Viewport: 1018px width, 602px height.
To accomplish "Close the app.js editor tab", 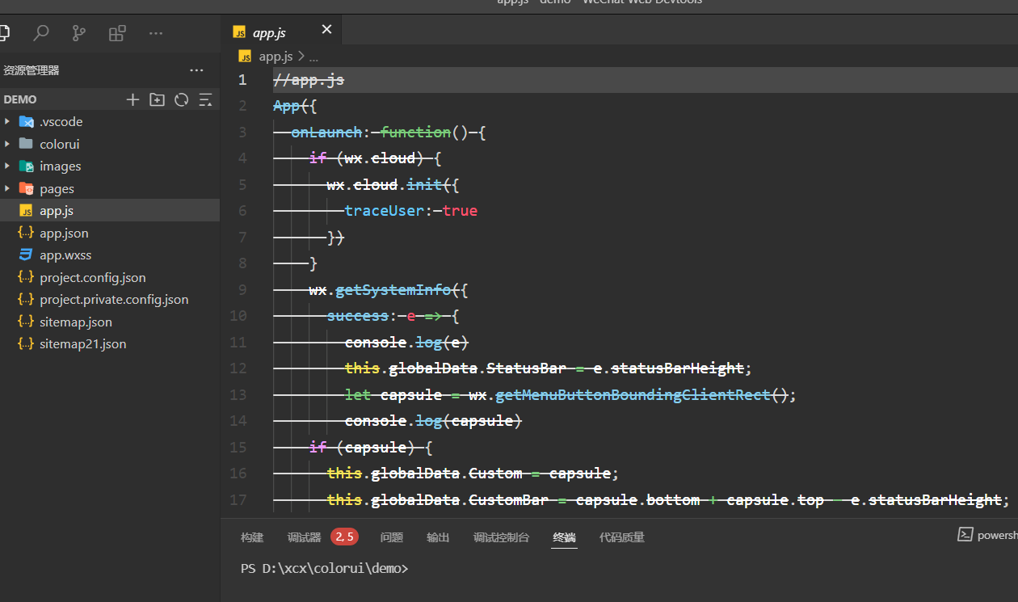I will (x=326, y=30).
